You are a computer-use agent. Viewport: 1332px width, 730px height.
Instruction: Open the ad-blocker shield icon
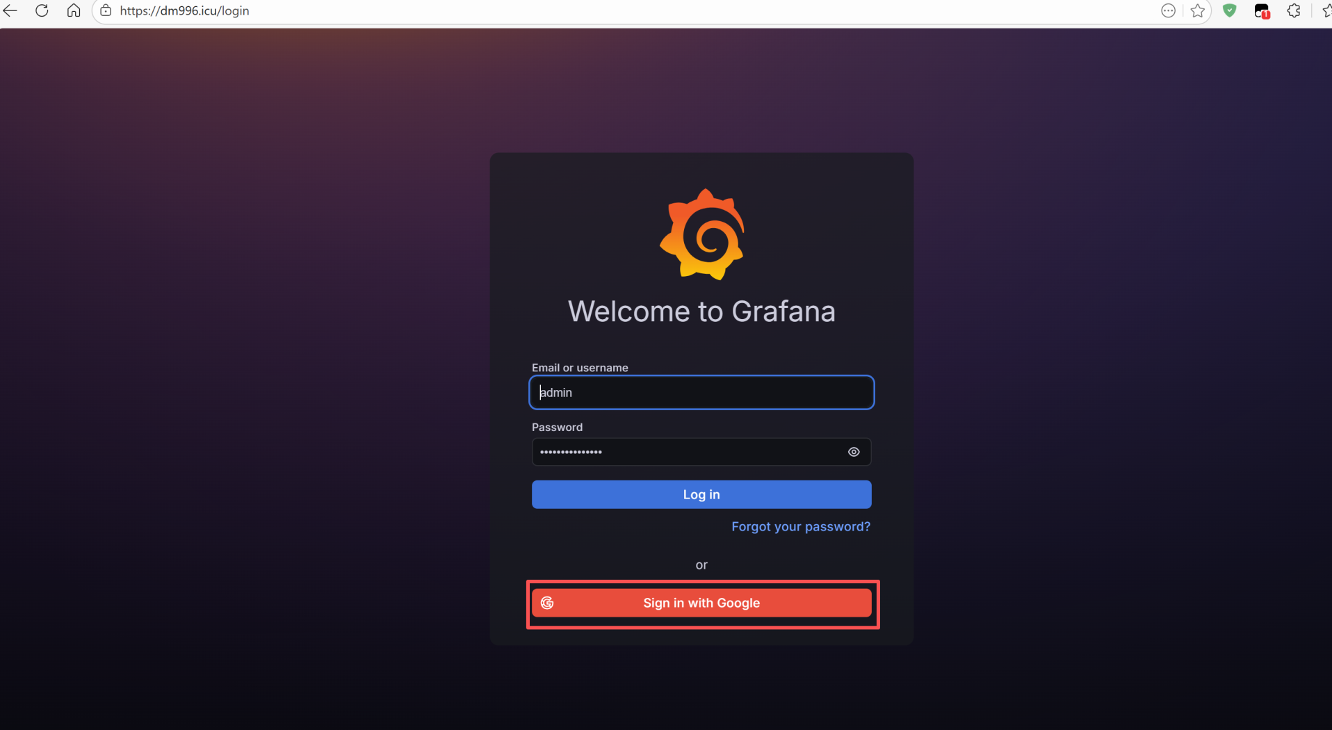pos(1230,10)
